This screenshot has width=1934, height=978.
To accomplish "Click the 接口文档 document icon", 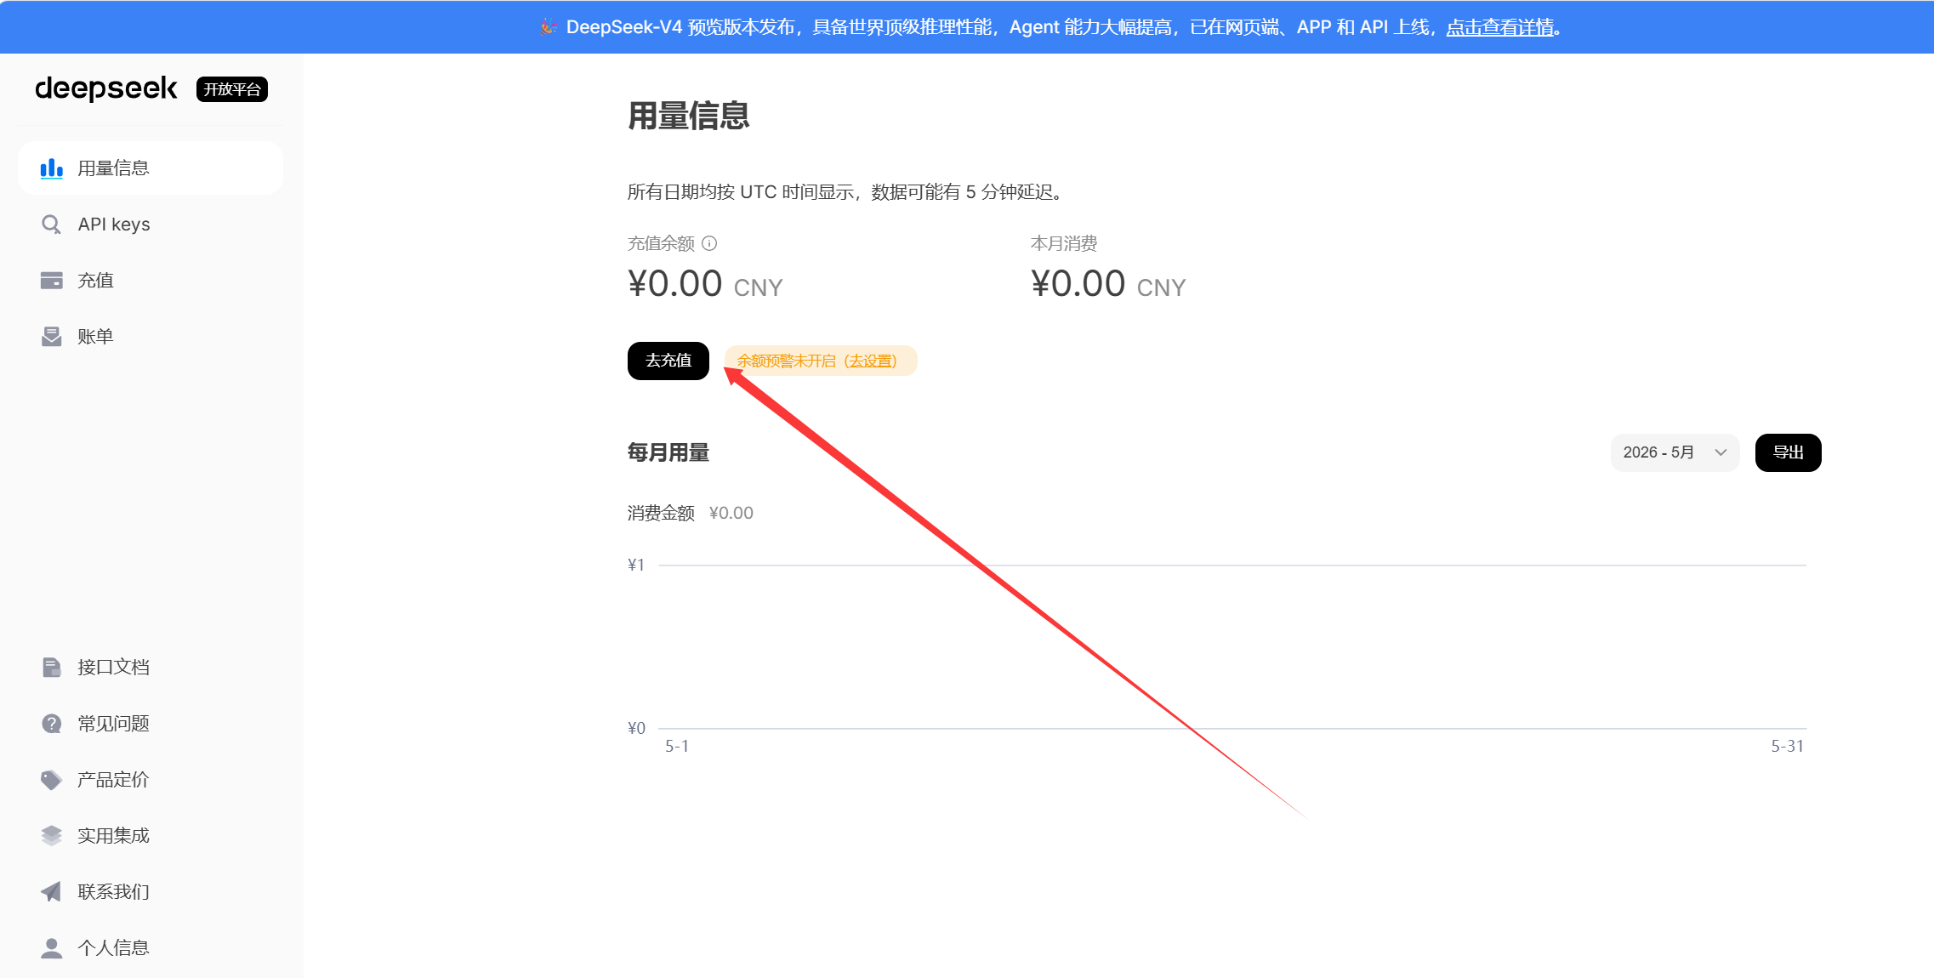I will click(51, 668).
